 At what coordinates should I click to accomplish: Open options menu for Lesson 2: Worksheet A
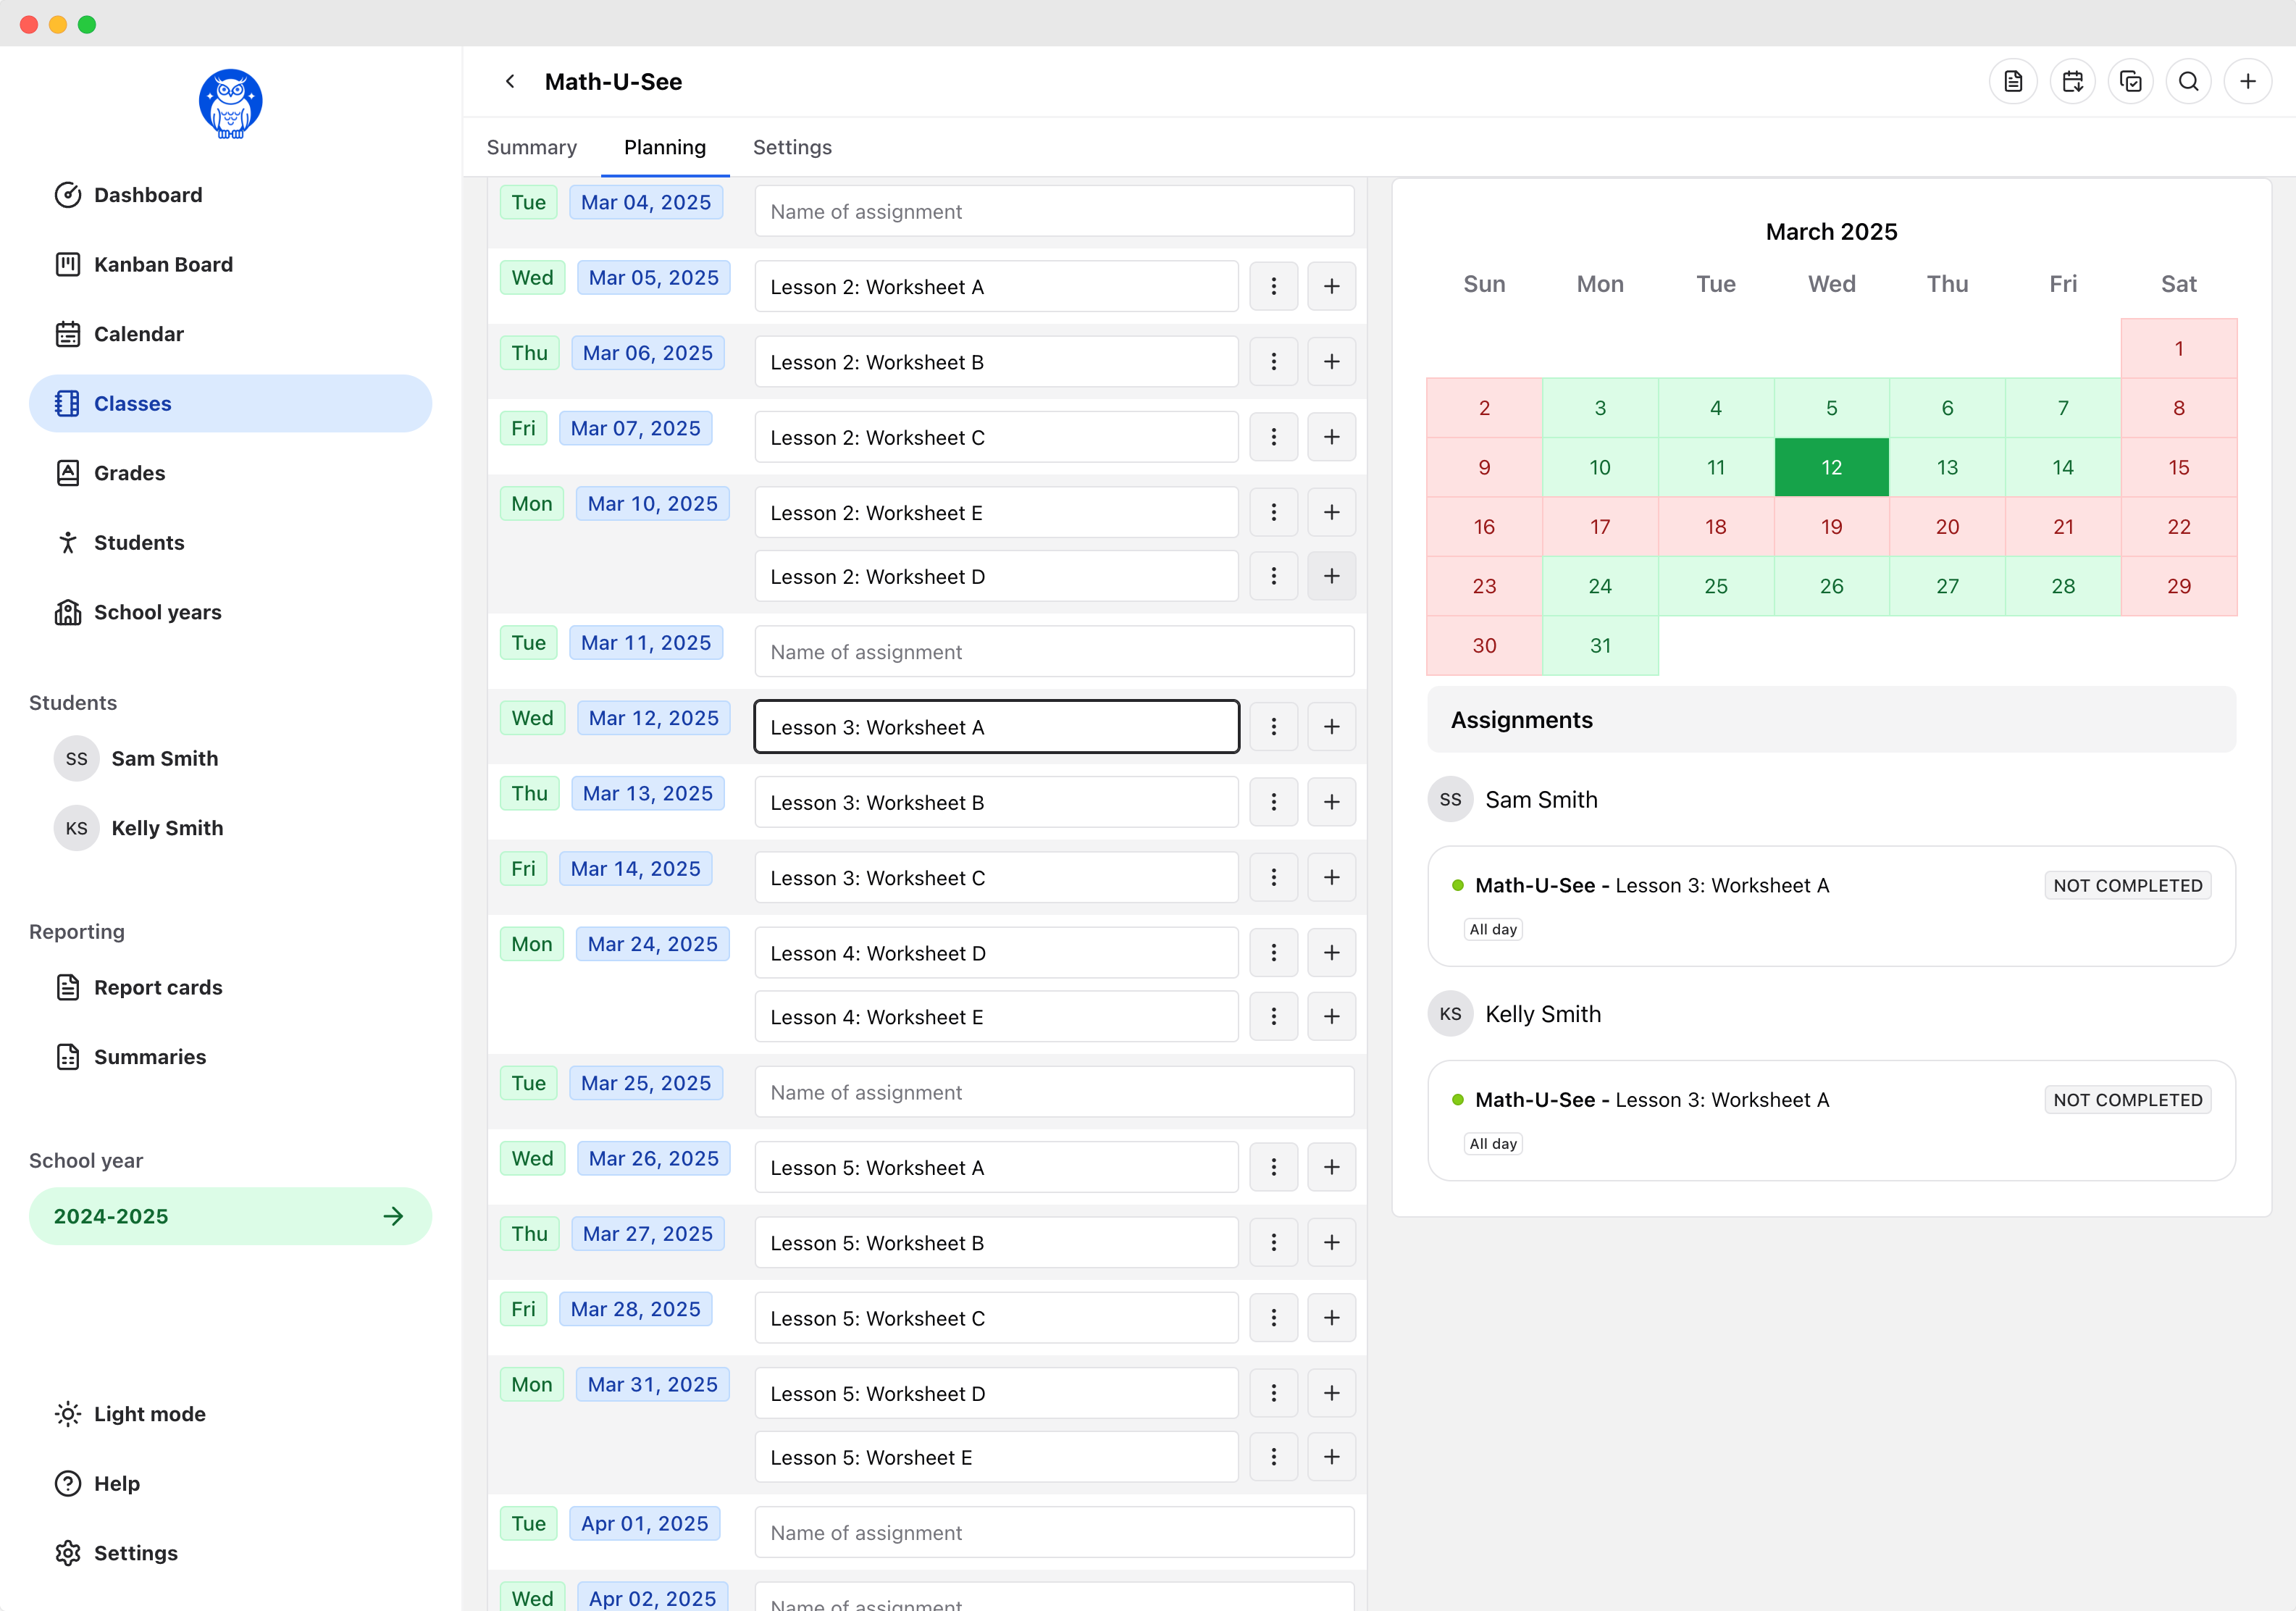point(1273,286)
